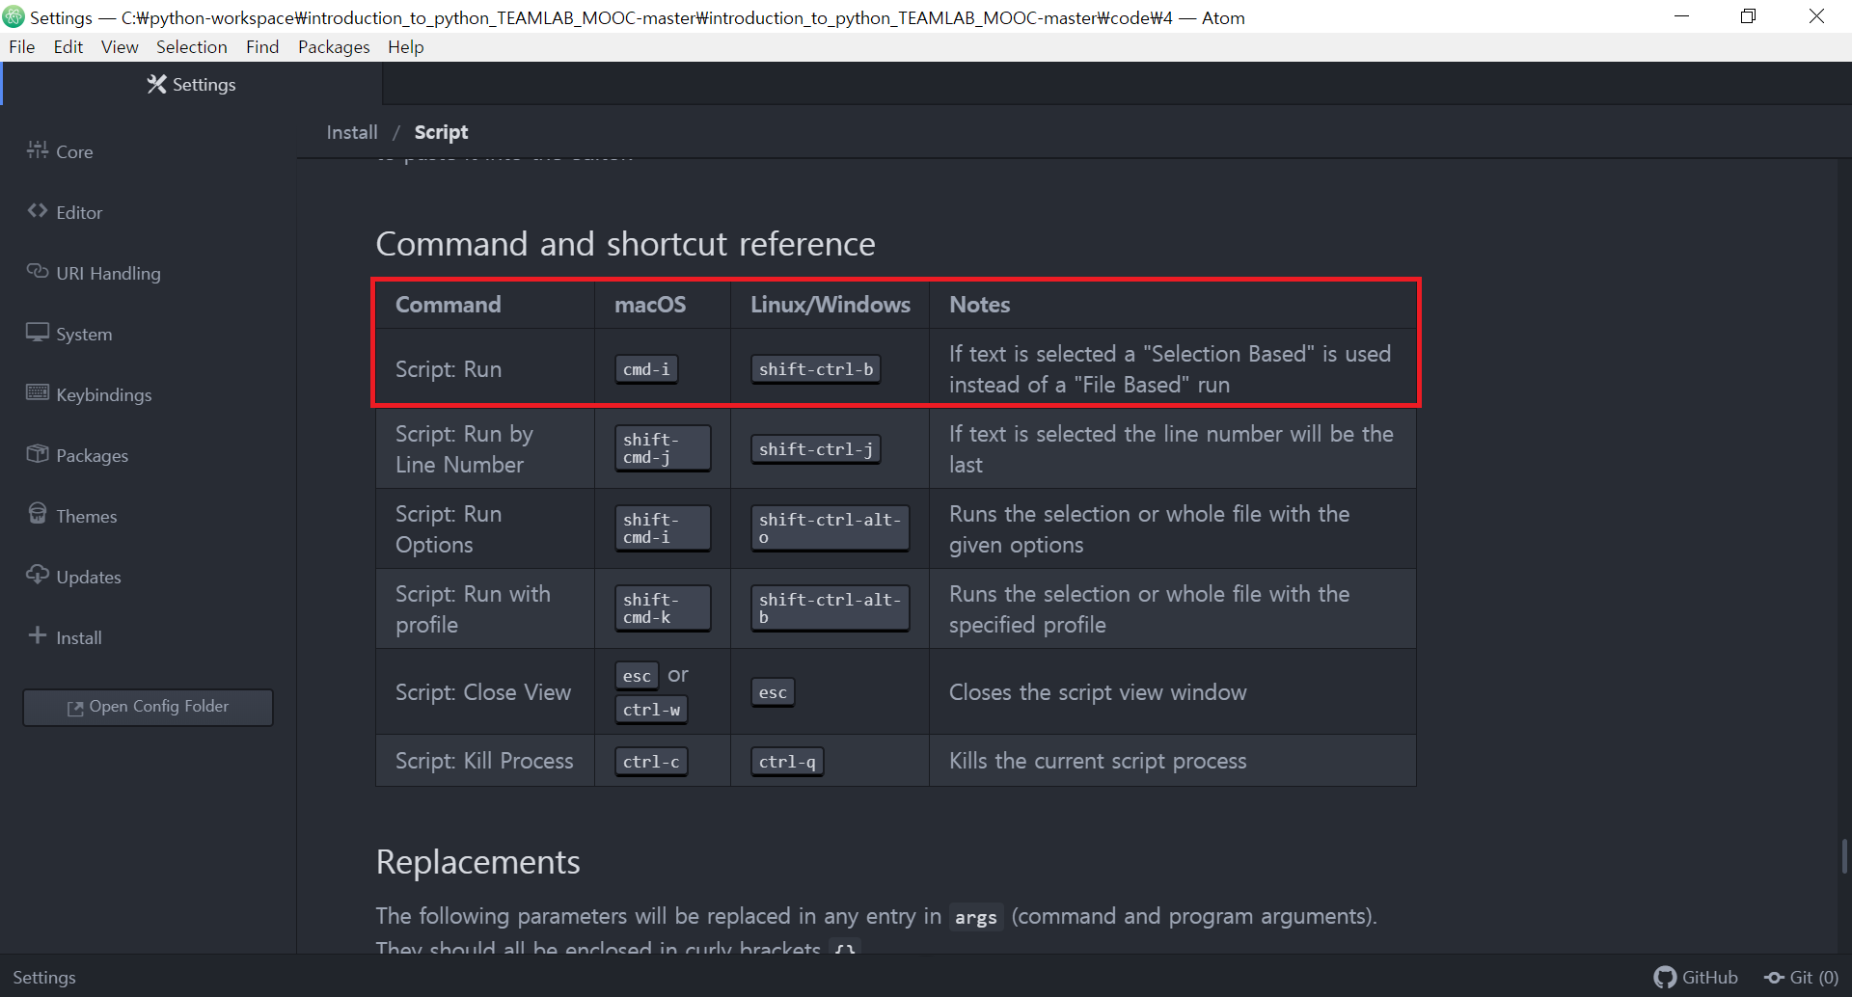The width and height of the screenshot is (1852, 997).
Task: Open the Find menu
Action: click(x=262, y=46)
